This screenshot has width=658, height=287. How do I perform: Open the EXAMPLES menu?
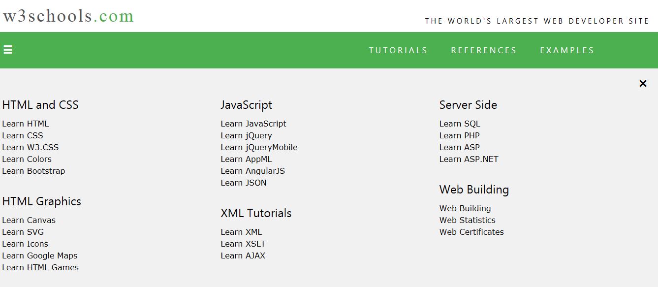pyautogui.click(x=566, y=50)
